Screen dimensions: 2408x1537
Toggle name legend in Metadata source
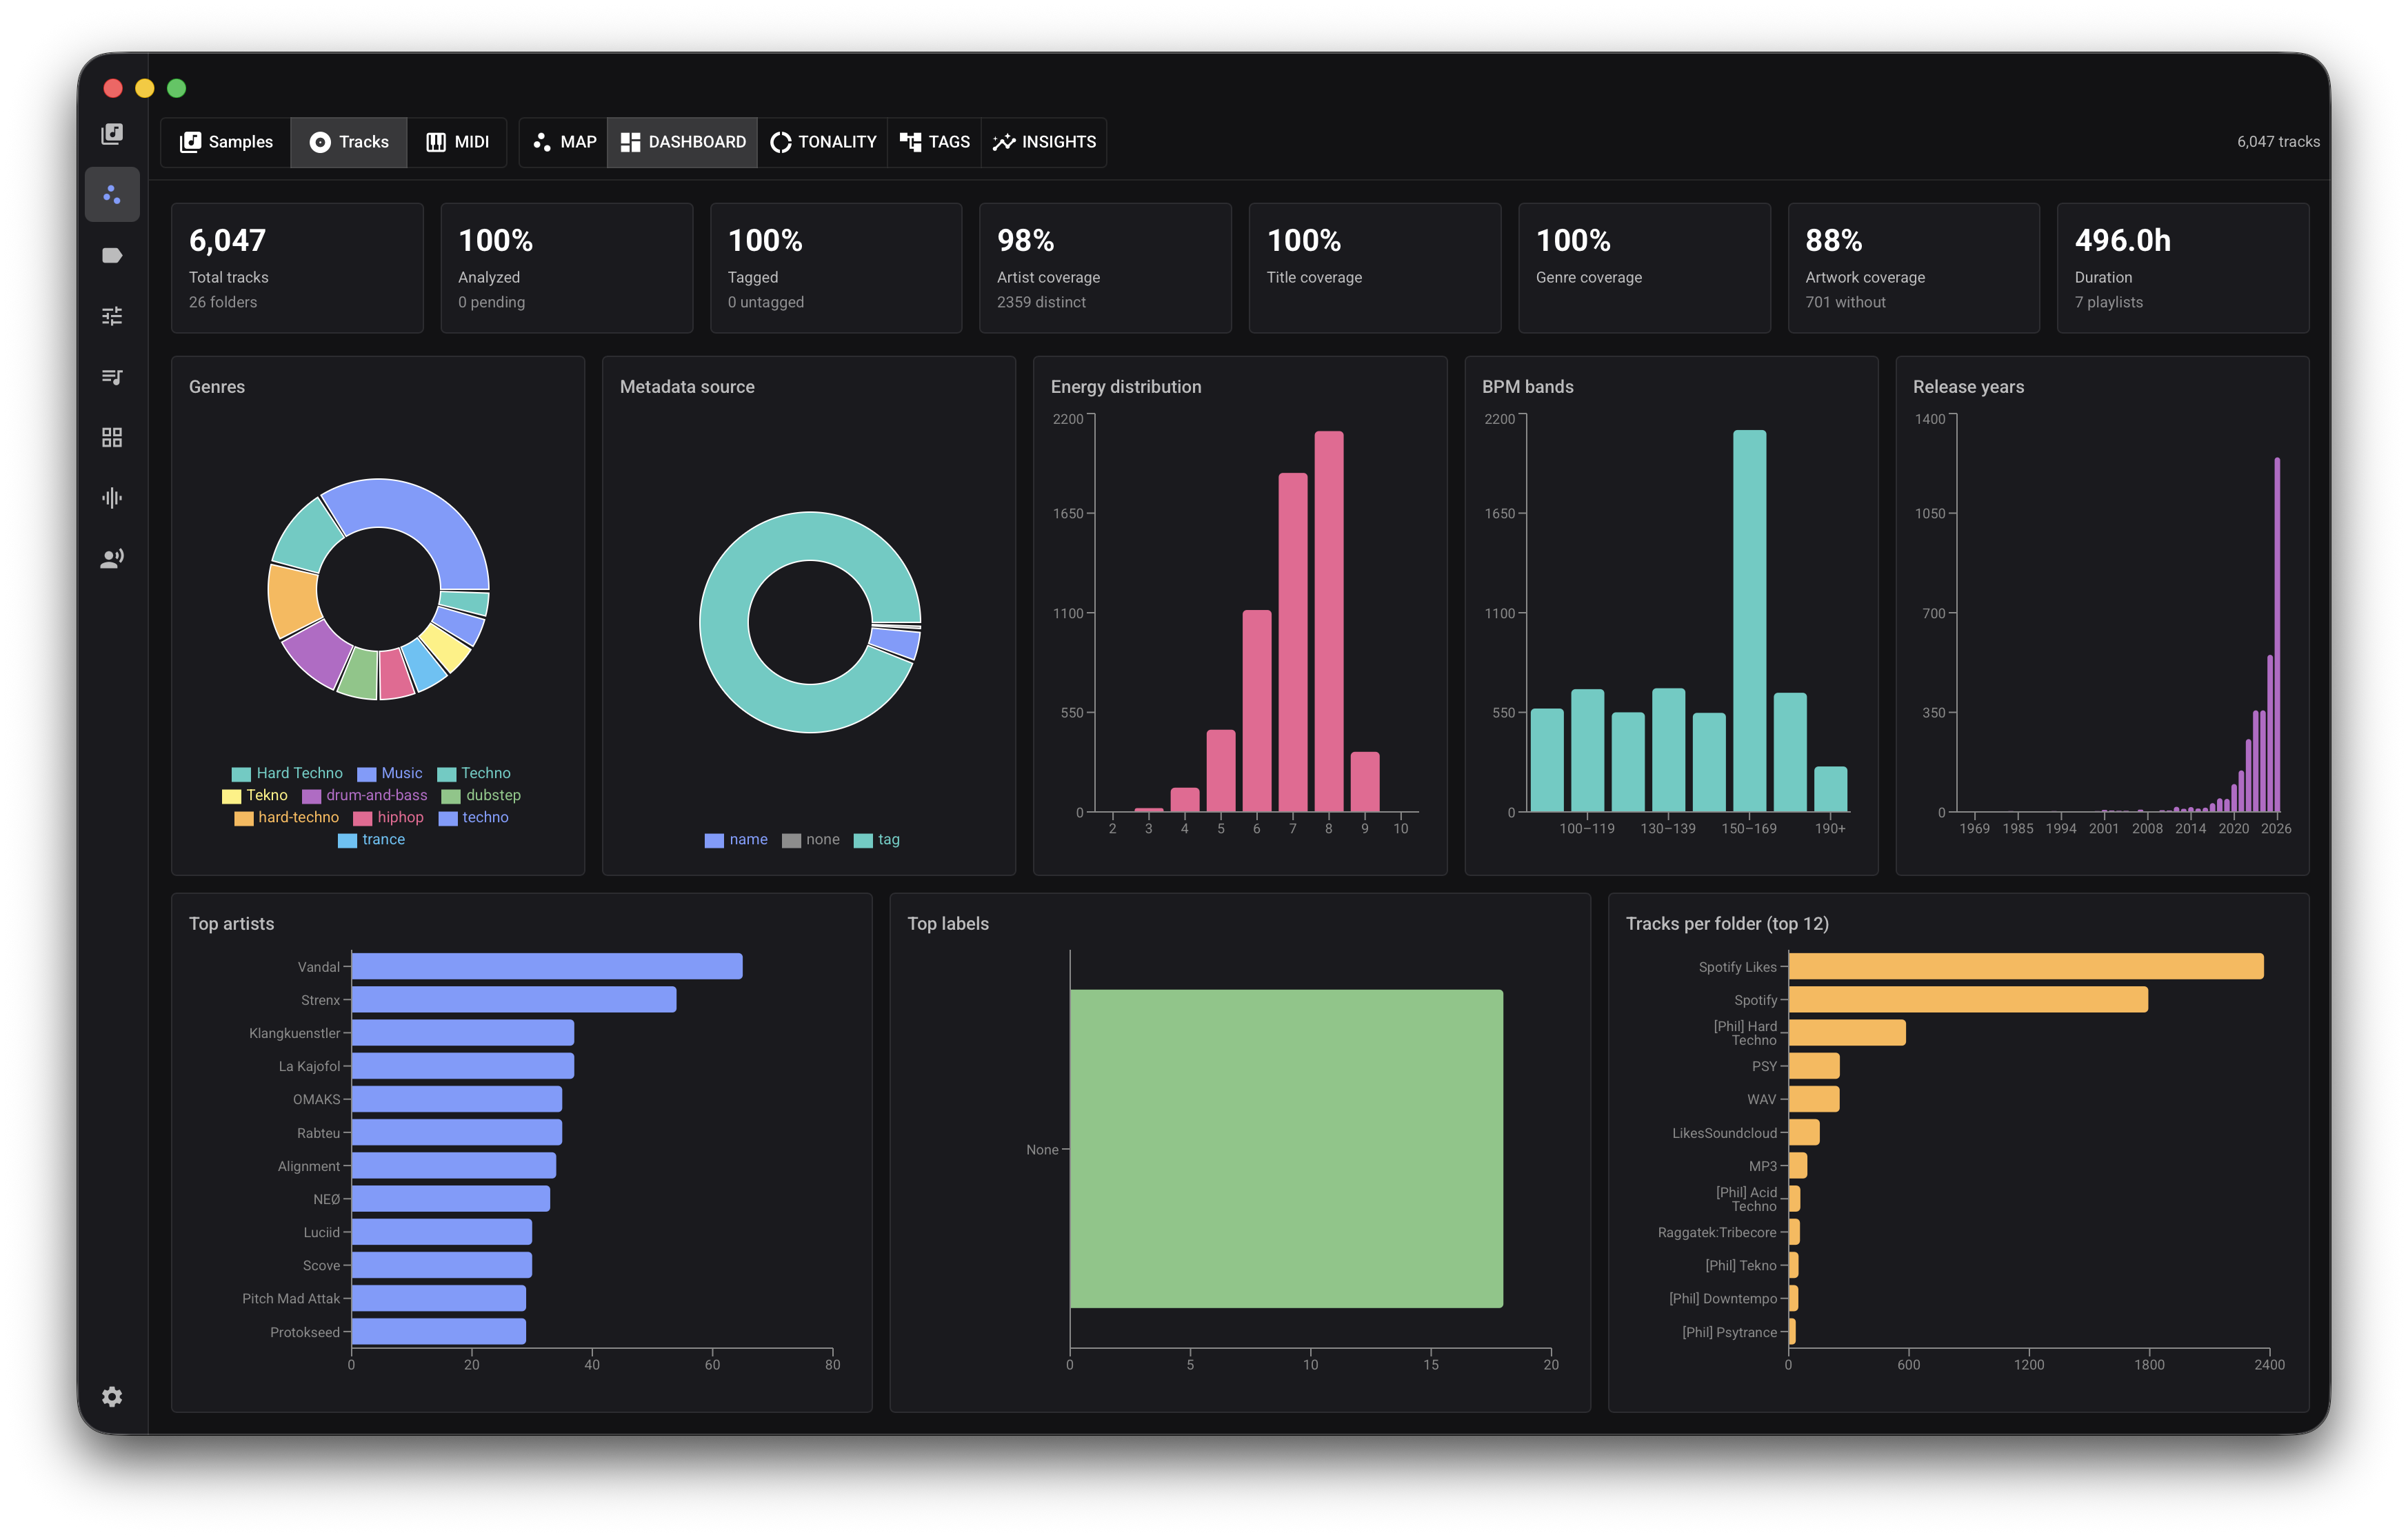[x=737, y=839]
